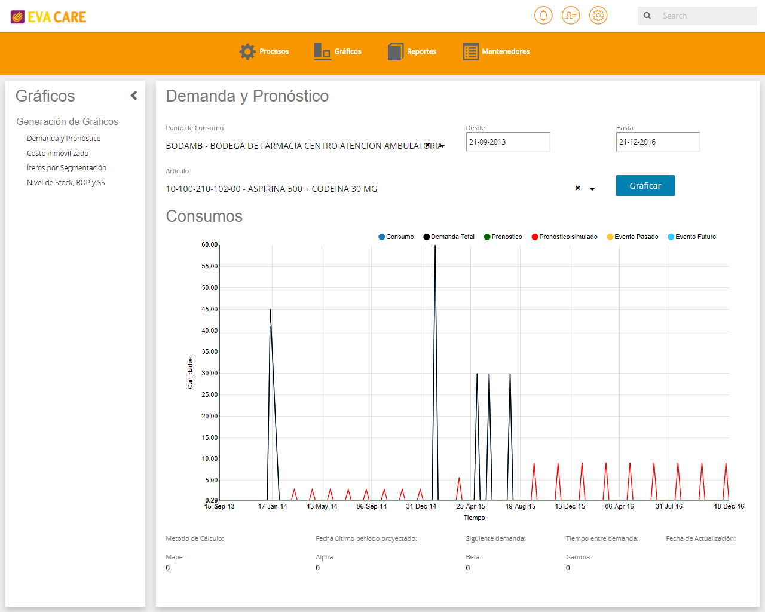This screenshot has height=612, width=765.
Task: Open the user profile icon
Action: [x=571, y=16]
